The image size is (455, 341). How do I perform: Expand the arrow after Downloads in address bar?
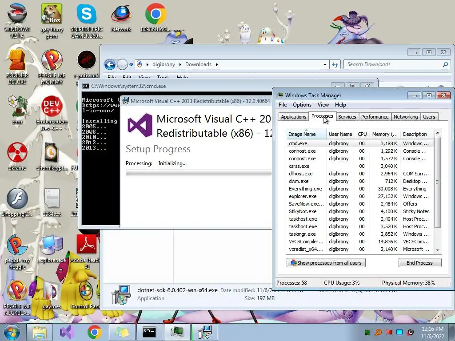(217, 64)
